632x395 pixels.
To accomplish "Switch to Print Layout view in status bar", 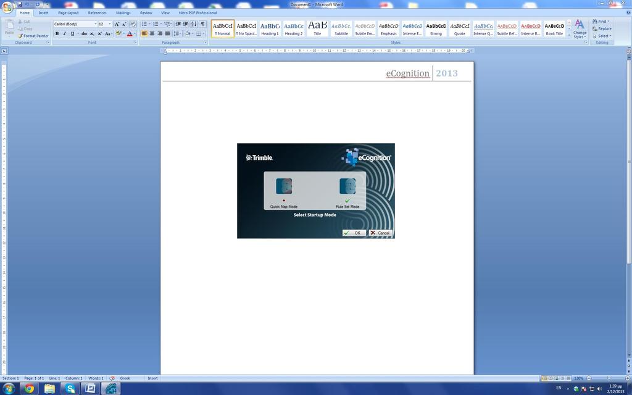I will pos(544,378).
